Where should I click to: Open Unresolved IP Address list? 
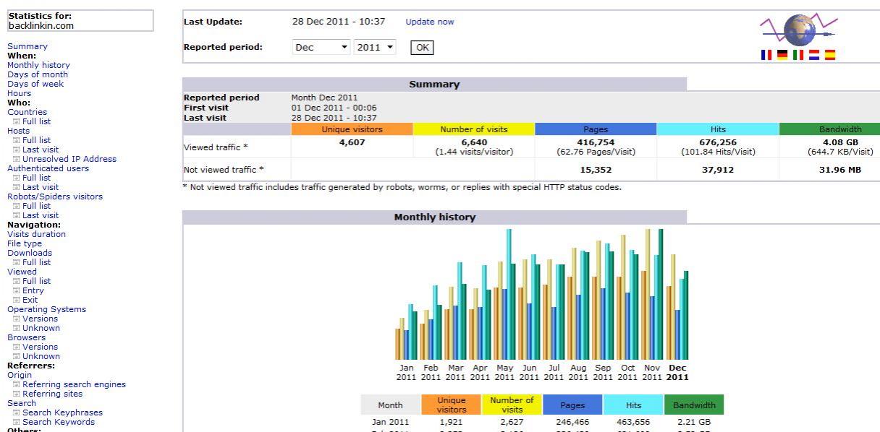tap(69, 159)
